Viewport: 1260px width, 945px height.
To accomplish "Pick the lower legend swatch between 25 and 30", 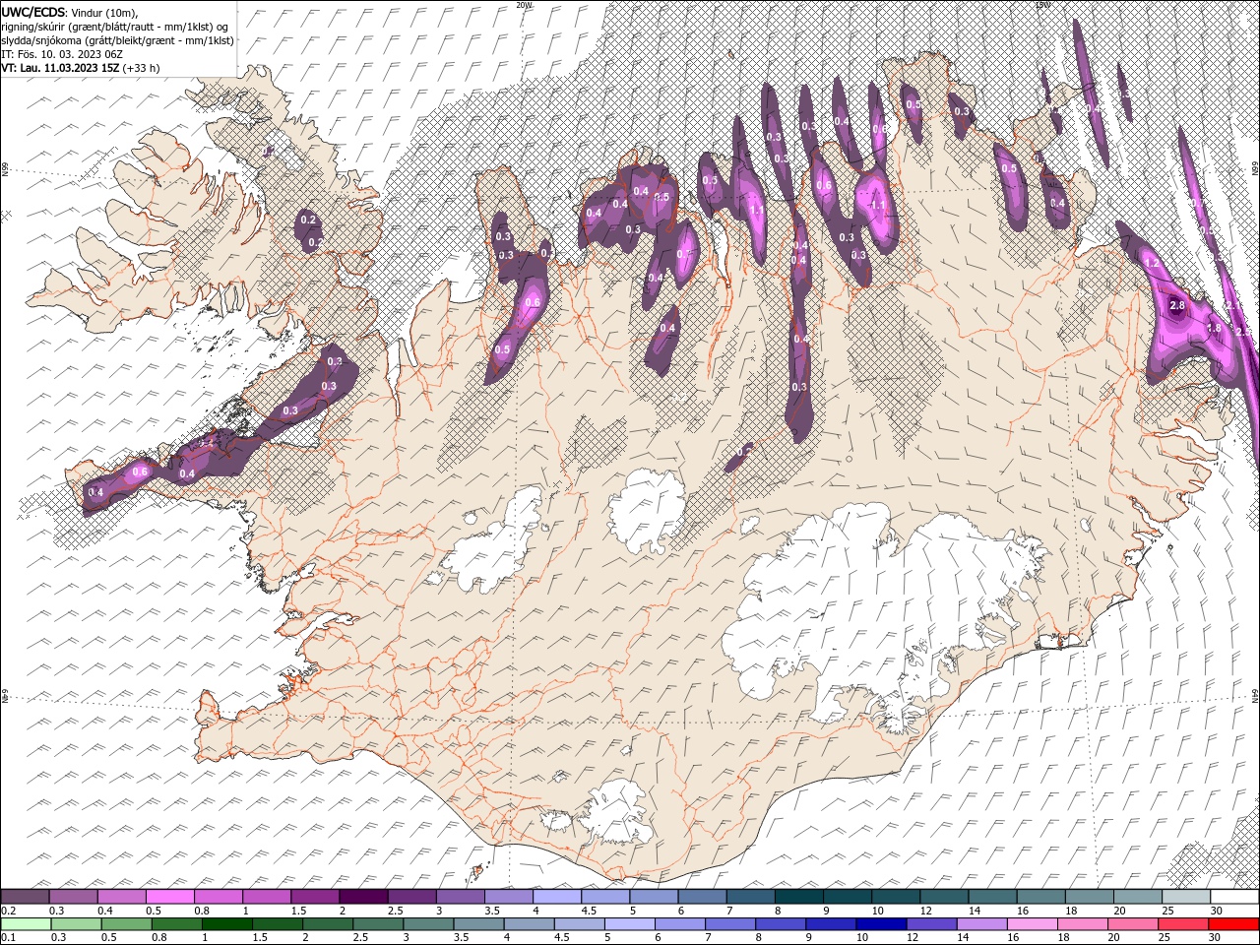I will click(x=1181, y=924).
